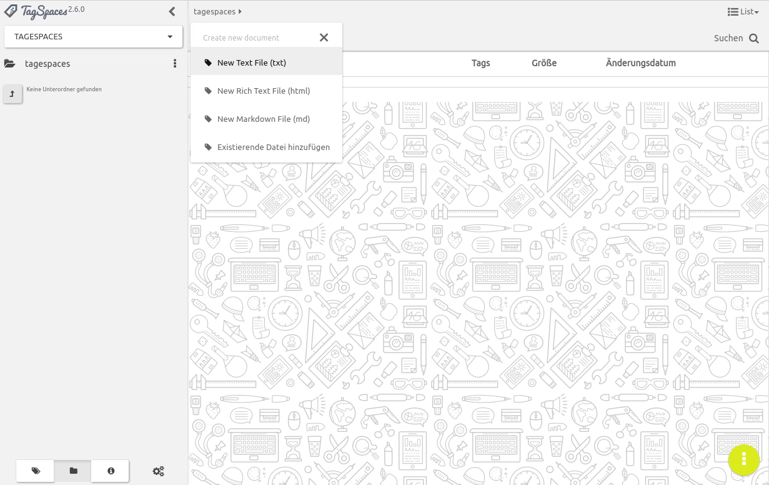Click the 'Create new document' header text

coord(241,37)
